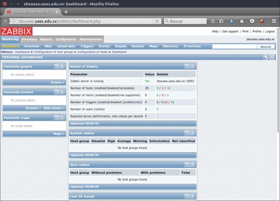Show bookmarks list icon in Firefox toolbar
This screenshot has height=201, width=280.
coord(221,21)
